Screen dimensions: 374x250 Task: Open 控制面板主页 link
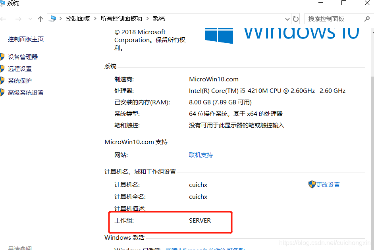coord(26,39)
